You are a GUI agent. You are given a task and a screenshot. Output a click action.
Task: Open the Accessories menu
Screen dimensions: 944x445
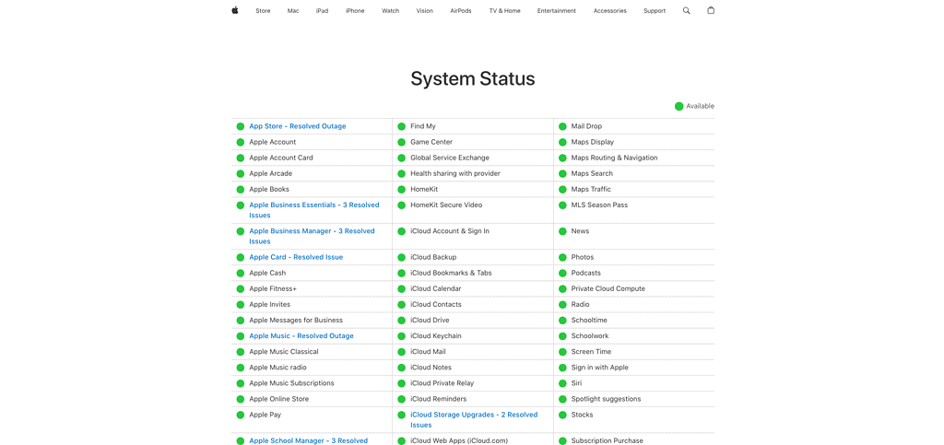coord(610,11)
